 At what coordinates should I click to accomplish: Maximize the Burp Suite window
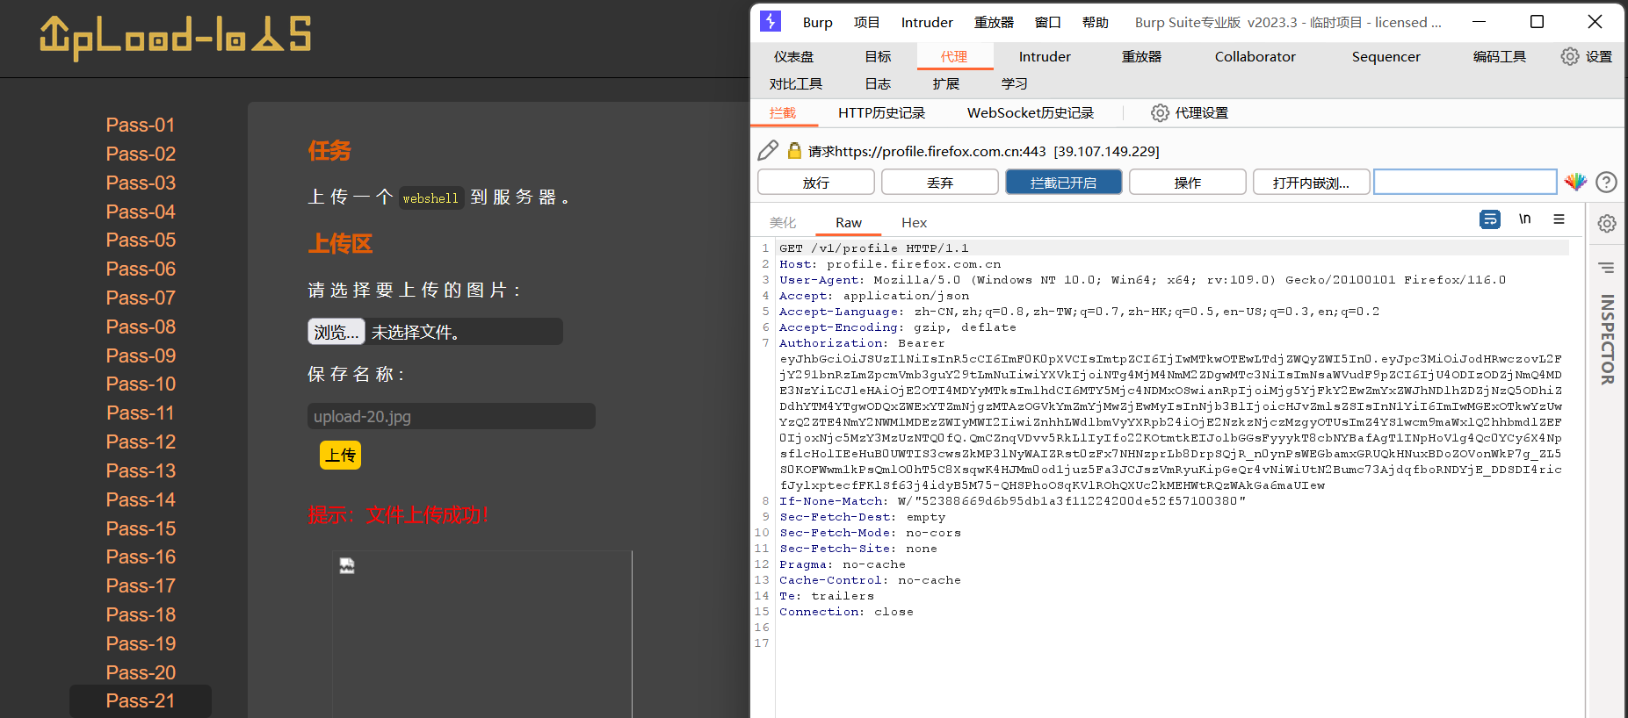click(x=1537, y=21)
